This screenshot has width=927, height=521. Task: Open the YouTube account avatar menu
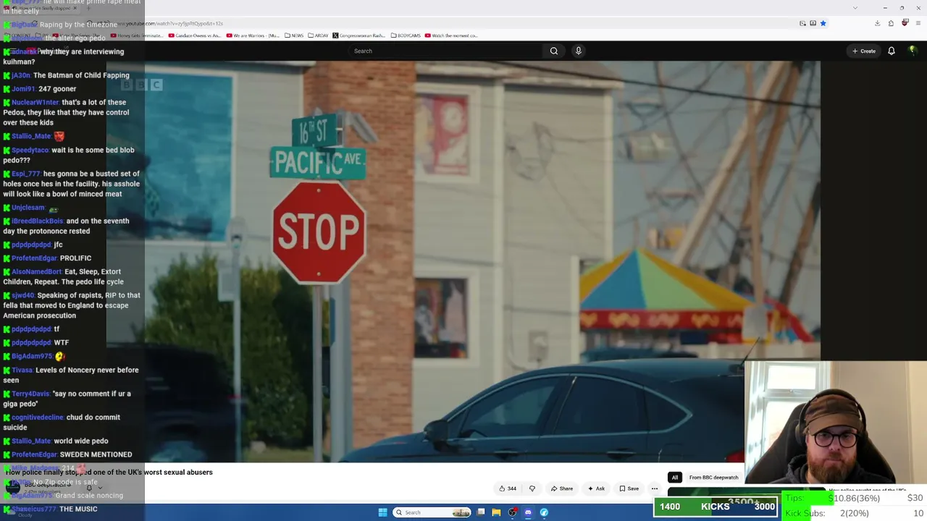[913, 51]
